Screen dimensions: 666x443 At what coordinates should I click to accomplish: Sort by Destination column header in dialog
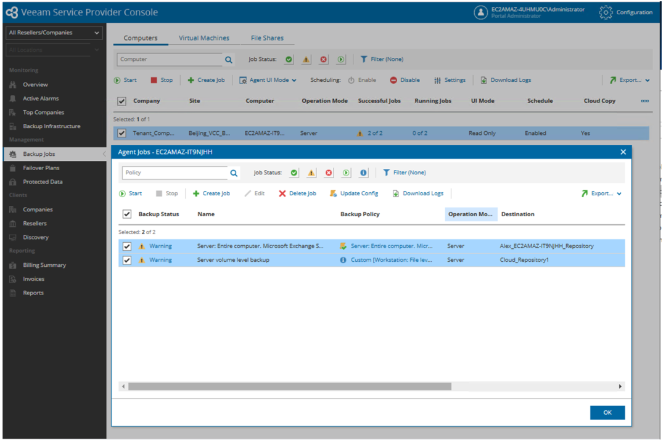pyautogui.click(x=518, y=214)
